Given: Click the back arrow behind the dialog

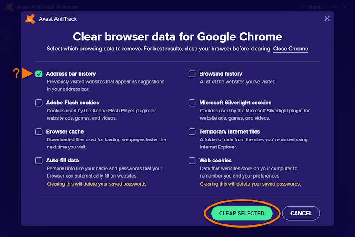Looking at the screenshot, I should [x=7, y=40].
